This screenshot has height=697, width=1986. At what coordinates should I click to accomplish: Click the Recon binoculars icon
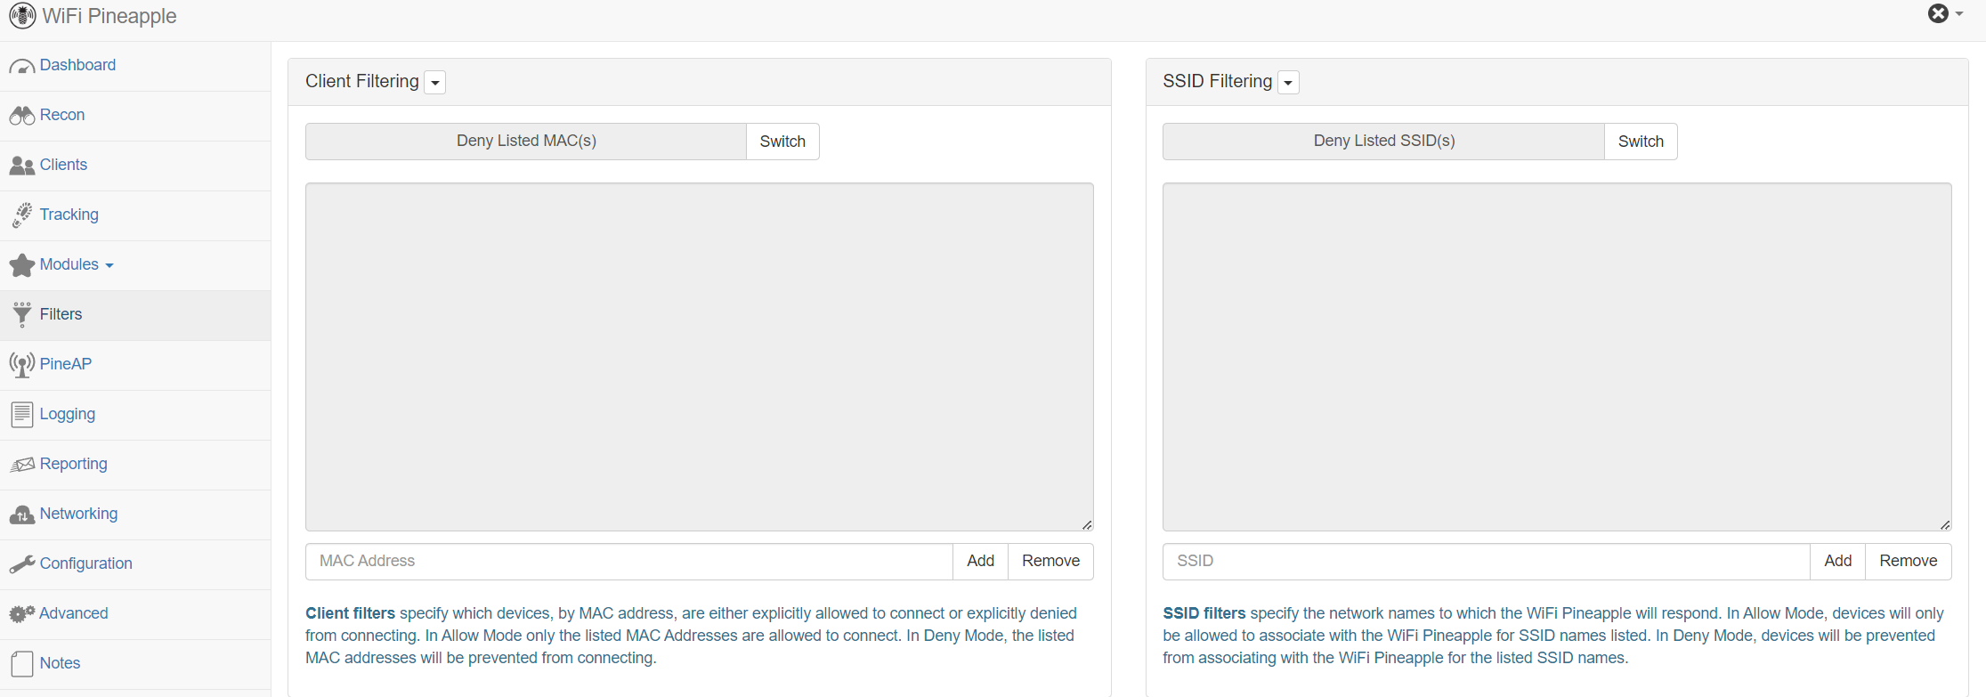21,116
